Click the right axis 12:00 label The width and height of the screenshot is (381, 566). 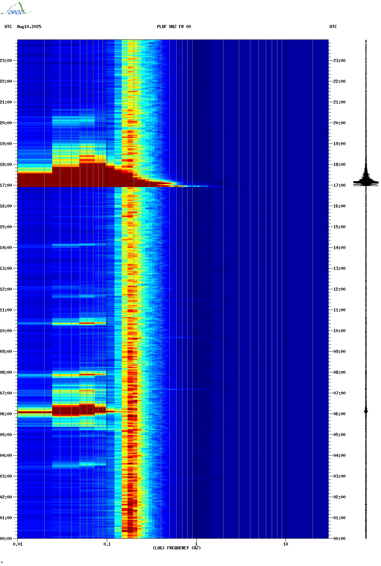coord(340,289)
